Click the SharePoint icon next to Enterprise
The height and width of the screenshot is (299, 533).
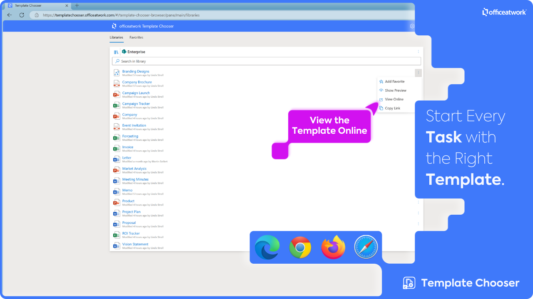tap(124, 52)
